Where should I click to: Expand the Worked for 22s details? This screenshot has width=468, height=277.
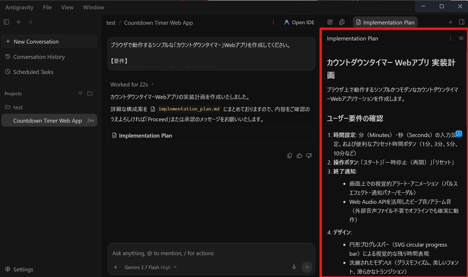click(x=132, y=84)
